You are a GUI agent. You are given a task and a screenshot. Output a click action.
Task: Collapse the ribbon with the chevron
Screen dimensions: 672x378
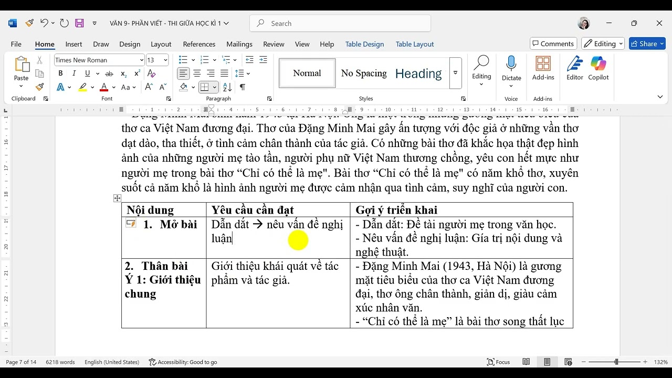point(660,97)
